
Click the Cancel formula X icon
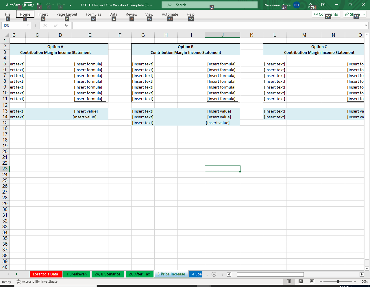pyautogui.click(x=45, y=25)
